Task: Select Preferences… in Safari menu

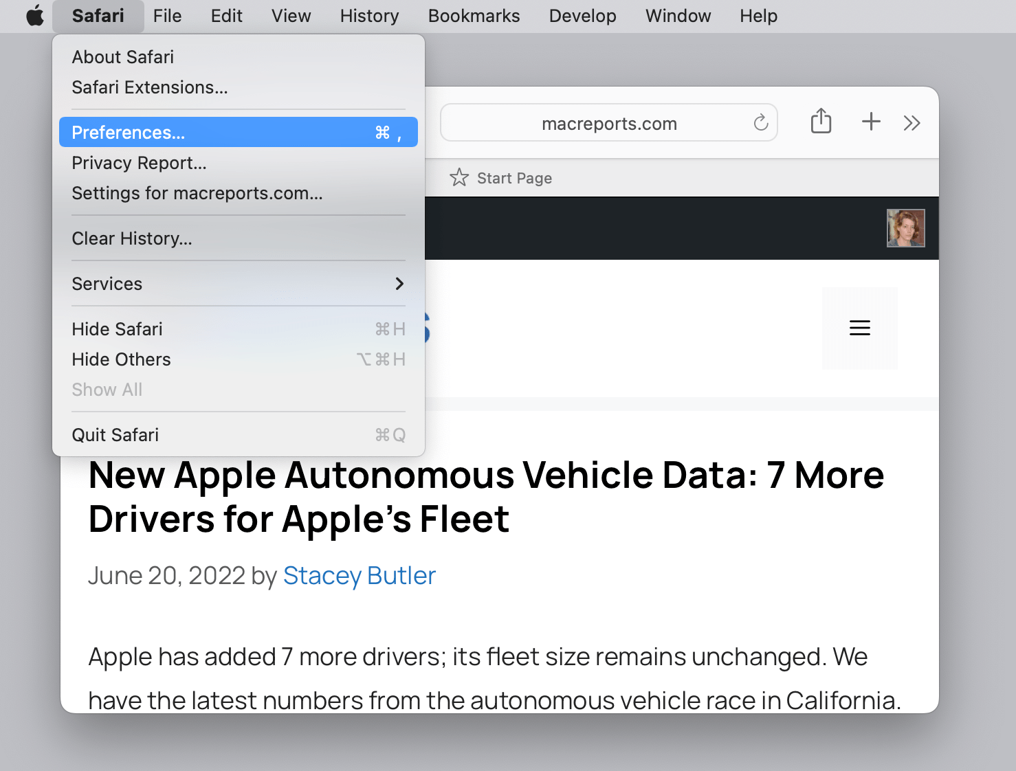Action: (x=239, y=132)
